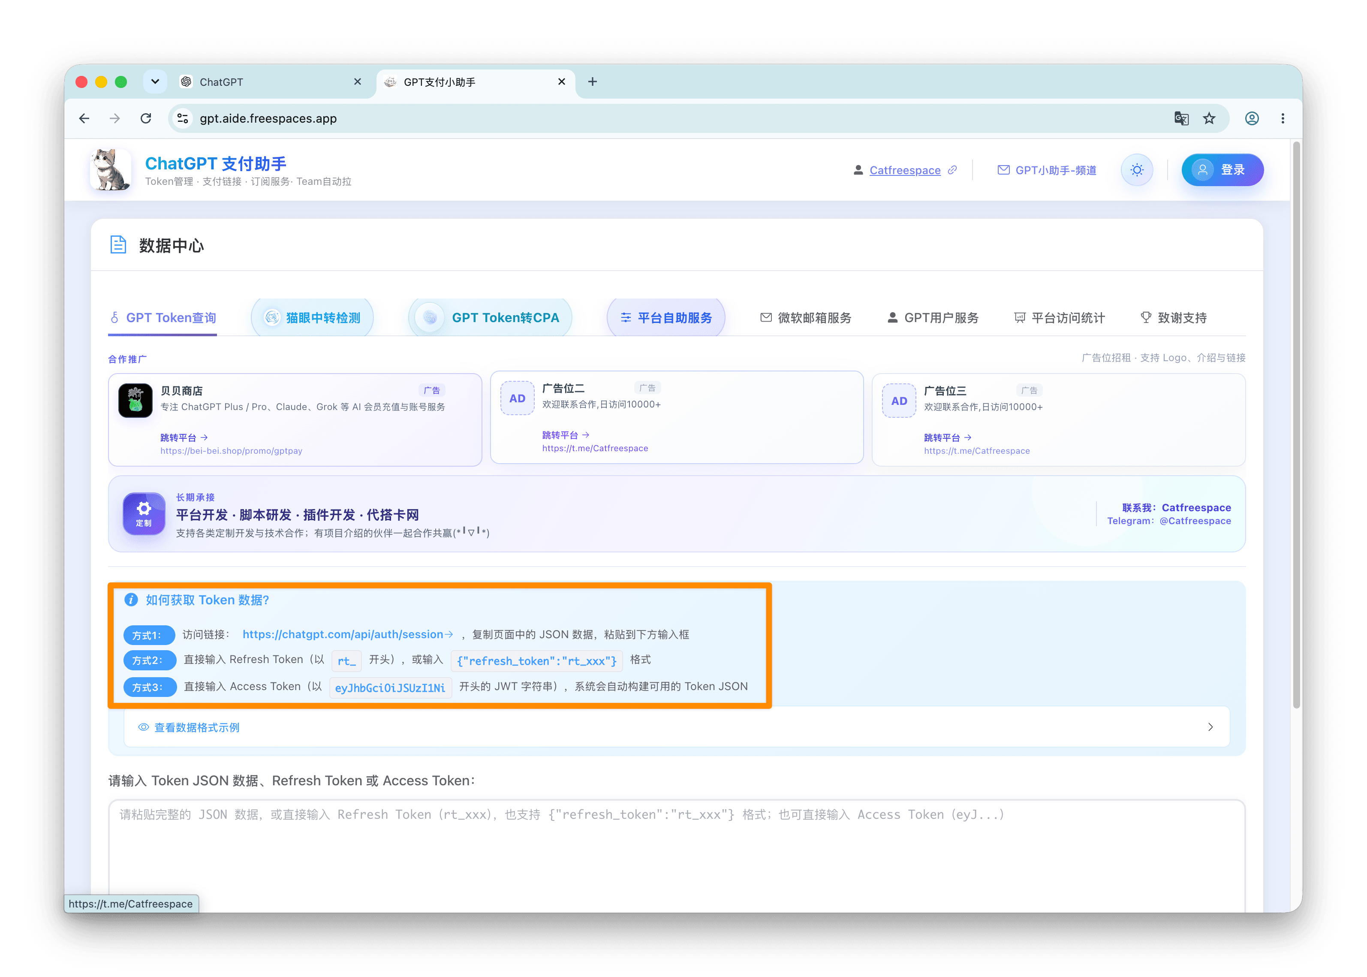Click the Google Translate icon
1367x977 pixels.
tap(1181, 118)
